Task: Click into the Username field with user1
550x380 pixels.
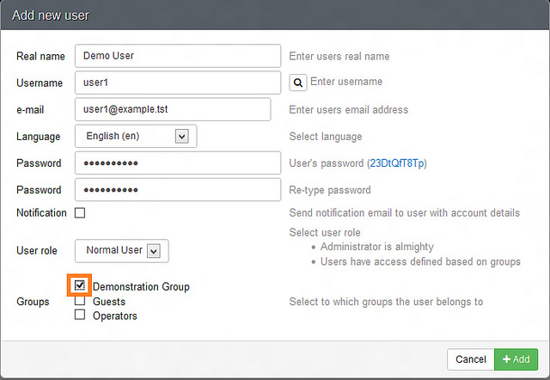Action: tap(178, 83)
